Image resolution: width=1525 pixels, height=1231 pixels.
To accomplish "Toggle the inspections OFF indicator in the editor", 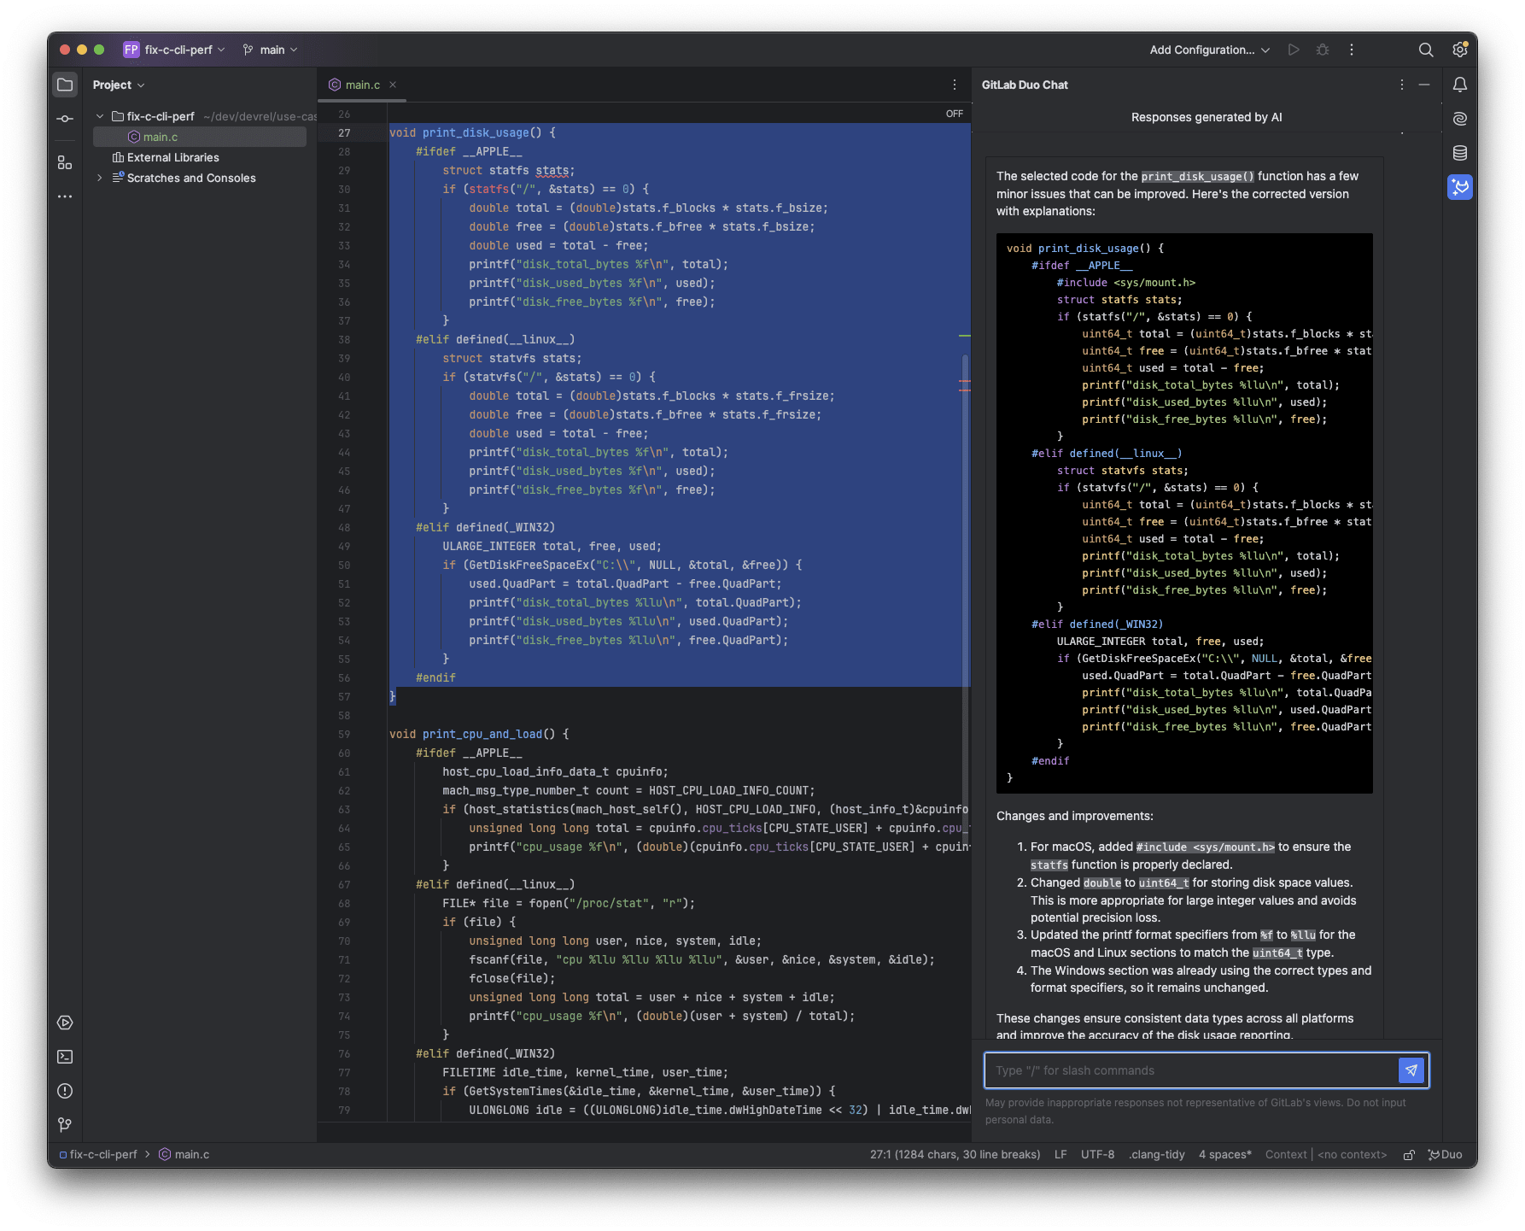I will [955, 114].
